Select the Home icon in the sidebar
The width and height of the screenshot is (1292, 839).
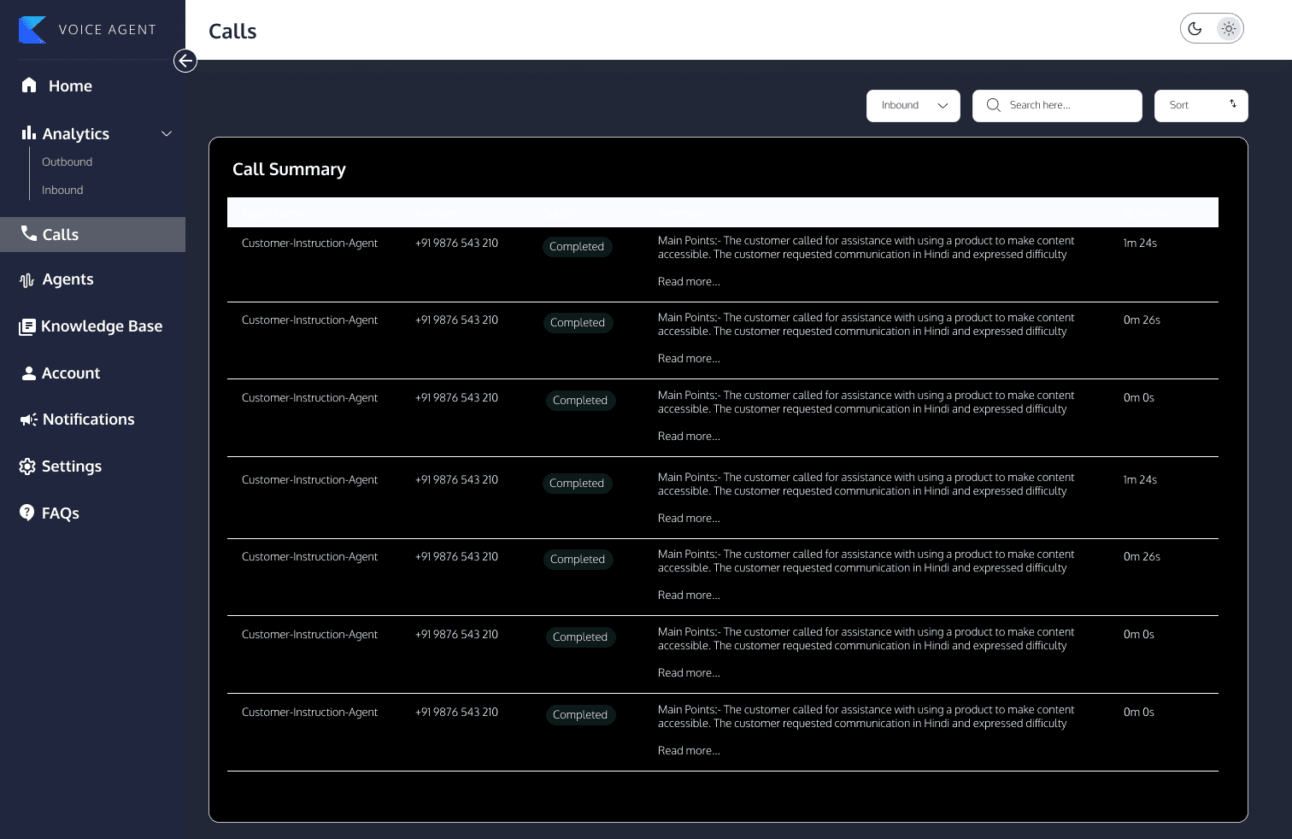click(x=28, y=85)
